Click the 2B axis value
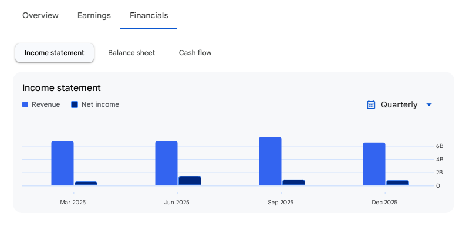 point(440,173)
